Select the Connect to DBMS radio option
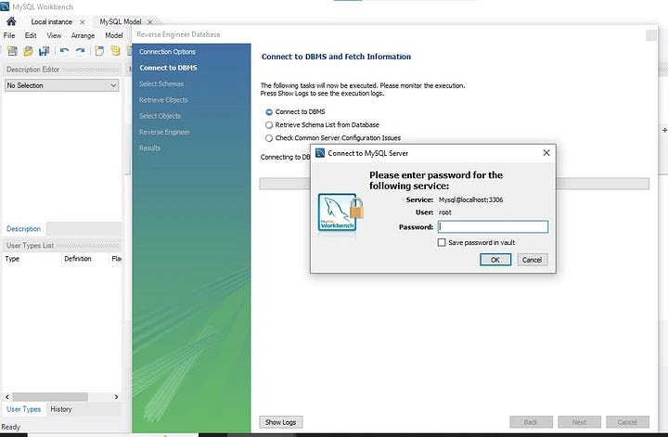 coord(269,111)
